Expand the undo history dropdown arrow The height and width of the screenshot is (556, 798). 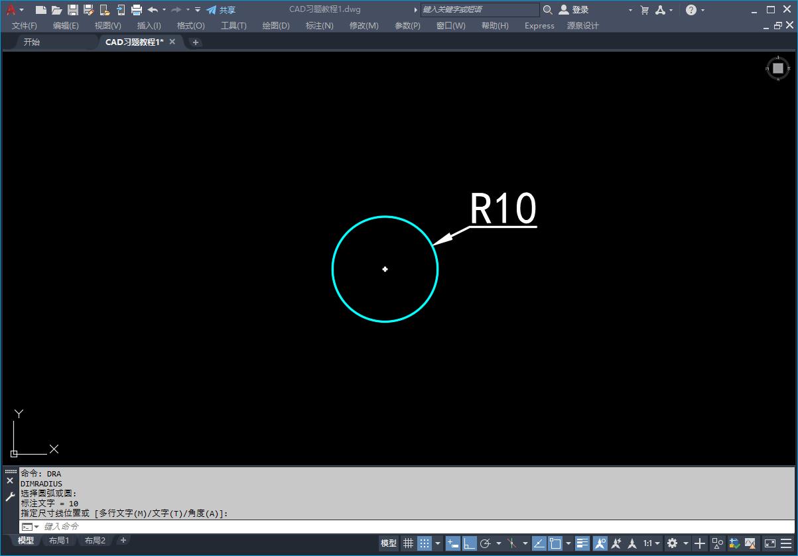pyautogui.click(x=164, y=10)
